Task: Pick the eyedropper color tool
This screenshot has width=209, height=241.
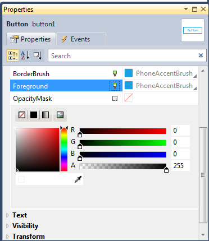Action: click(78, 179)
